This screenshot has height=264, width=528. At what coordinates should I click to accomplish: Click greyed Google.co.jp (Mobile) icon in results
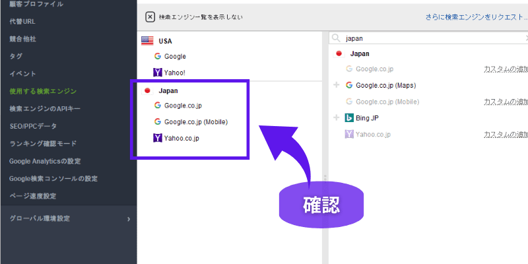pyautogui.click(x=349, y=102)
